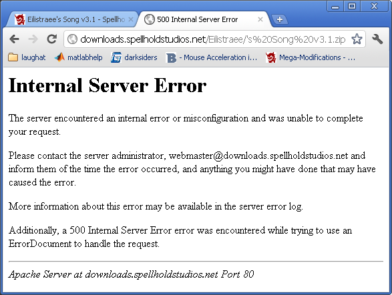Open the wrench settings menu
Viewport: 392px width, 295px height.
(377, 39)
